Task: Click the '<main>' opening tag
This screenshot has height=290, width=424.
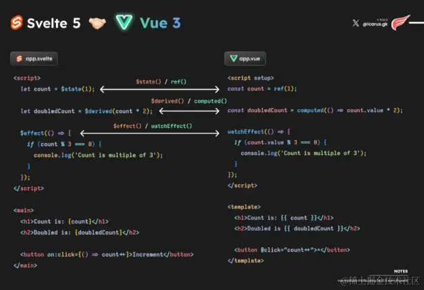Action: [x=24, y=210]
